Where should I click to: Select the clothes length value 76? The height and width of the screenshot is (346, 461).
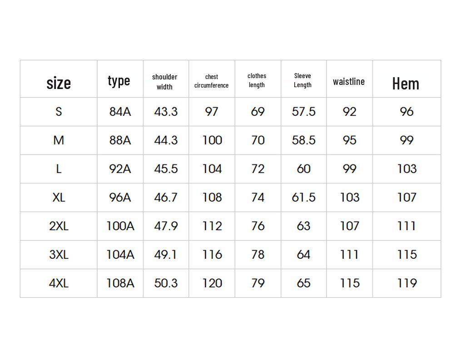[x=258, y=226]
